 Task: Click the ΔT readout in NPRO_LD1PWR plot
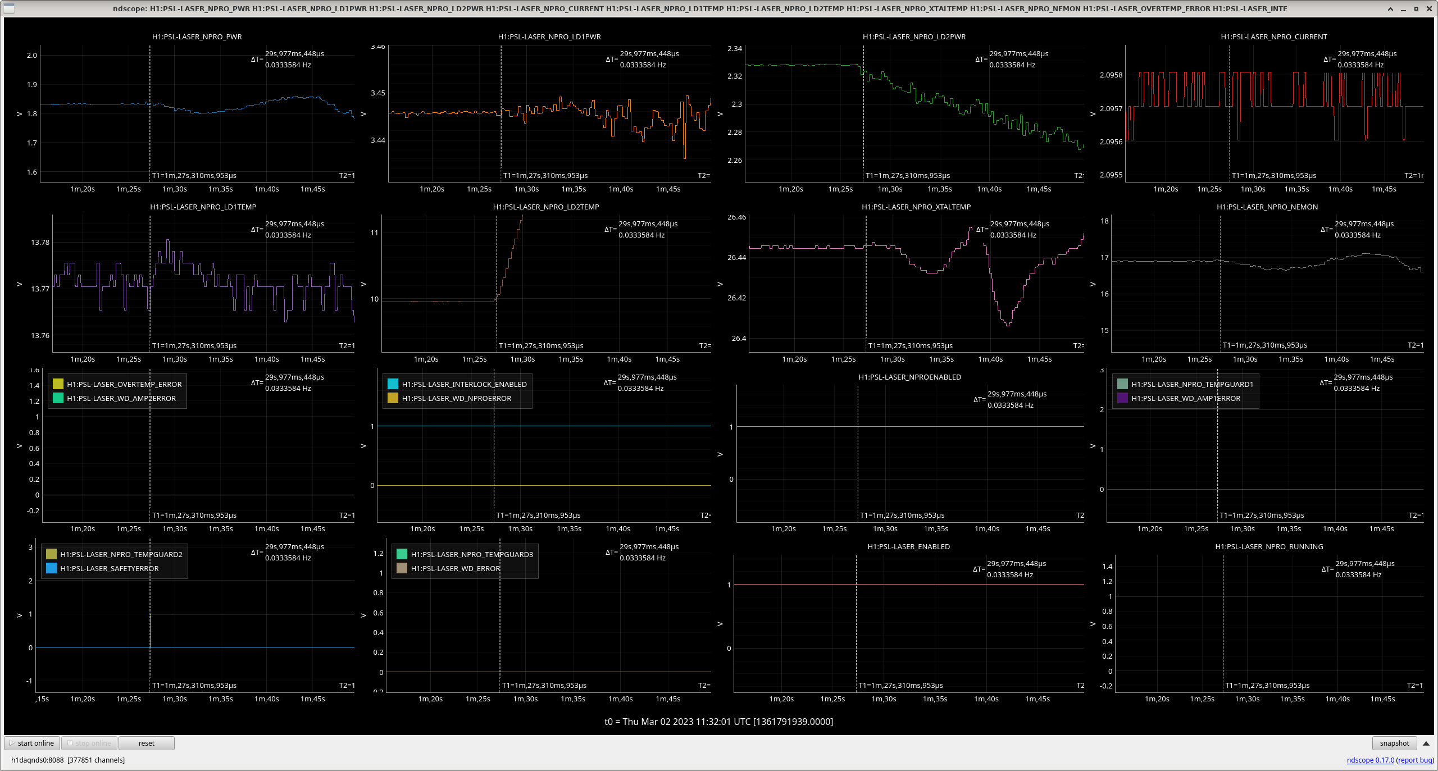(642, 59)
